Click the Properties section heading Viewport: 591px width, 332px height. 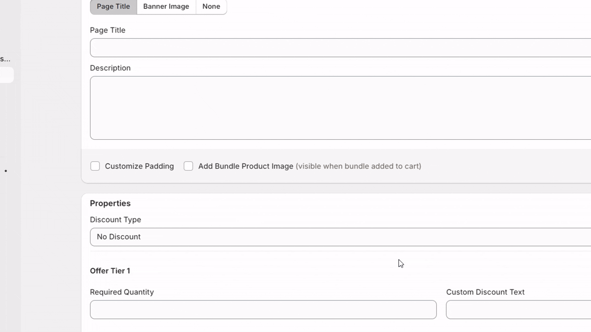click(110, 204)
